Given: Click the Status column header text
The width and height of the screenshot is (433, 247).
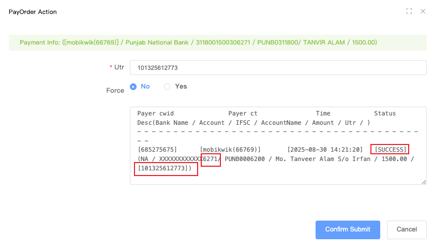Looking at the screenshot, I should coord(384,113).
